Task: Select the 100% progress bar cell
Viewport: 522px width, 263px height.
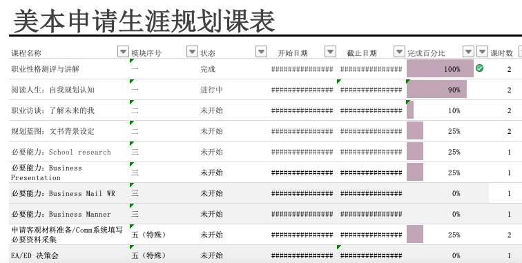Action: [x=440, y=69]
